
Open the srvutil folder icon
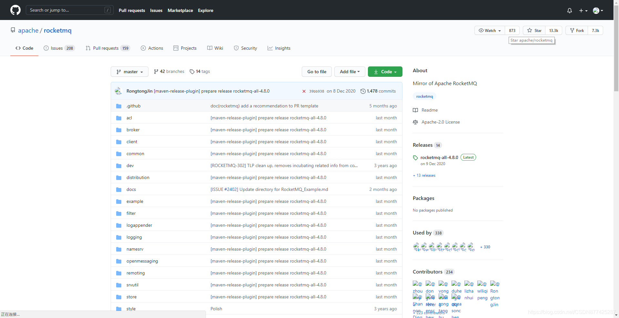coord(119,285)
